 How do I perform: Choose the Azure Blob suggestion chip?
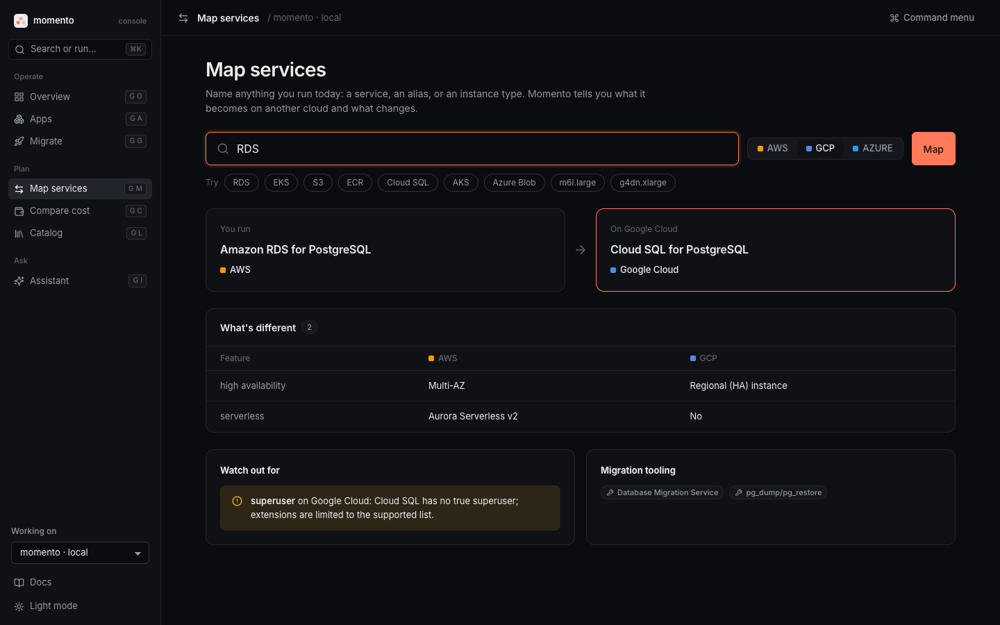(x=514, y=183)
